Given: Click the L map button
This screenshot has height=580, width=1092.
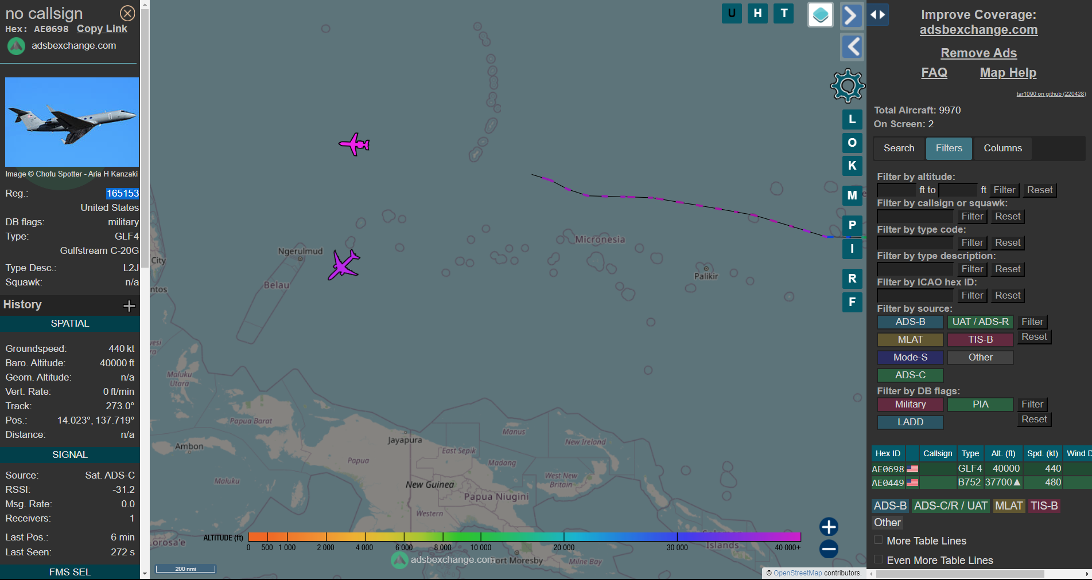Looking at the screenshot, I should point(852,120).
